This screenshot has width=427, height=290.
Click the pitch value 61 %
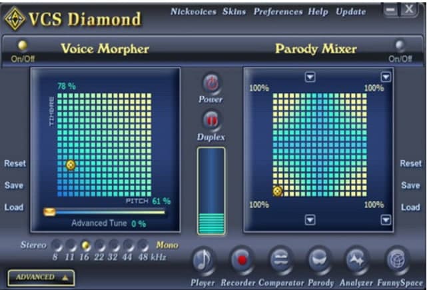[161, 201]
